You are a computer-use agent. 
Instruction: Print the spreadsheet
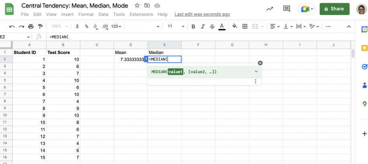(31, 26)
